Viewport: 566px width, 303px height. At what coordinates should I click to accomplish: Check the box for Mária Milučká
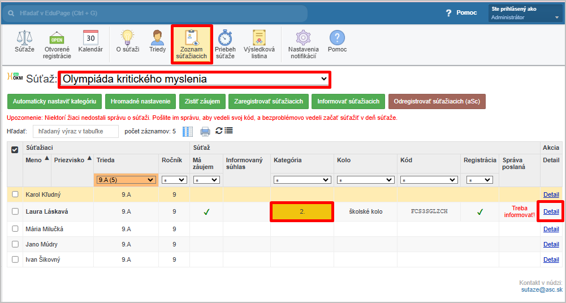[x=15, y=229]
